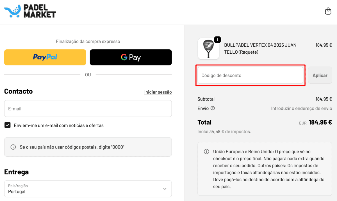The image size is (337, 201).
Task: Click the Código de desconto field
Action: (251, 75)
